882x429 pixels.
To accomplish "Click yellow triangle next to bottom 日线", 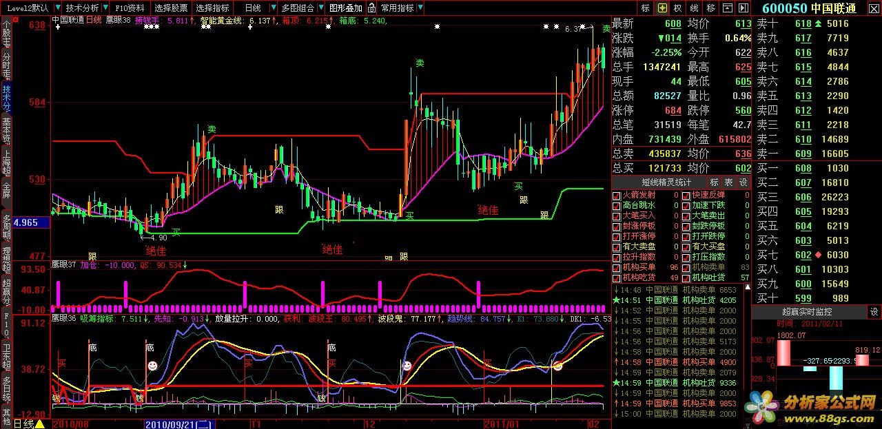I will pos(40,423).
